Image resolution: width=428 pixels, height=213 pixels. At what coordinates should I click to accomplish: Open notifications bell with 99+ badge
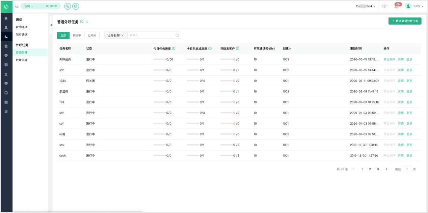pyautogui.click(x=397, y=6)
